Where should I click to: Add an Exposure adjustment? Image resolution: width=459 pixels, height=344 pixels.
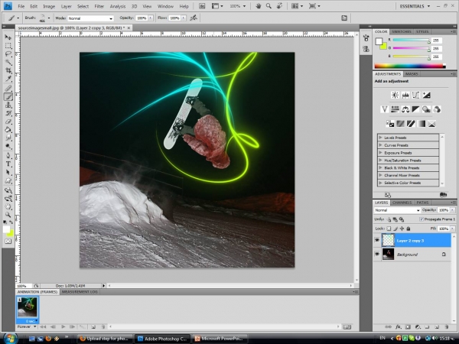pos(426,95)
